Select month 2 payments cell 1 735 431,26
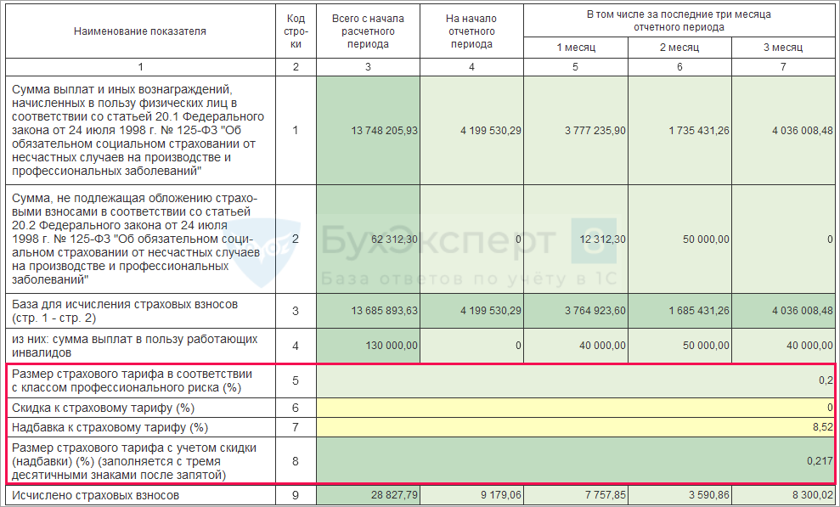The width and height of the screenshot is (840, 507). coord(679,131)
